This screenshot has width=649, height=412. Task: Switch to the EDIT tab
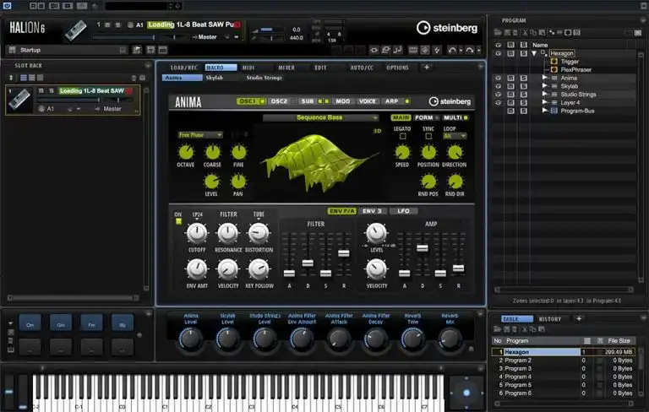(x=320, y=68)
